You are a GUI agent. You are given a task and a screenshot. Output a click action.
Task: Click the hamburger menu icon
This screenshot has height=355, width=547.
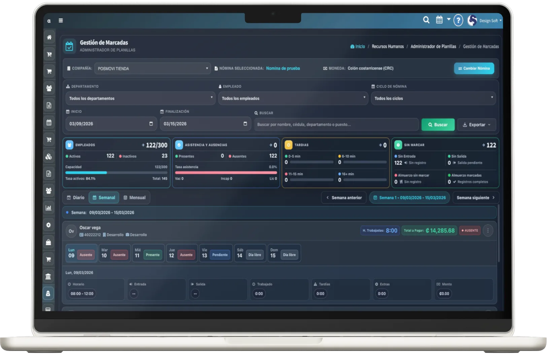pos(61,21)
